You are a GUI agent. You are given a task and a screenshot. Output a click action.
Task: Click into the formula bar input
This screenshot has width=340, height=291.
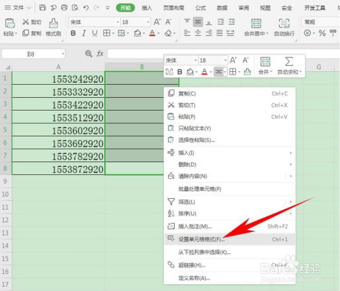point(223,54)
